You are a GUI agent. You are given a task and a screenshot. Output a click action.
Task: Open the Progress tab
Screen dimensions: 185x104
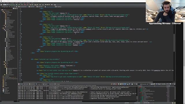(45, 84)
